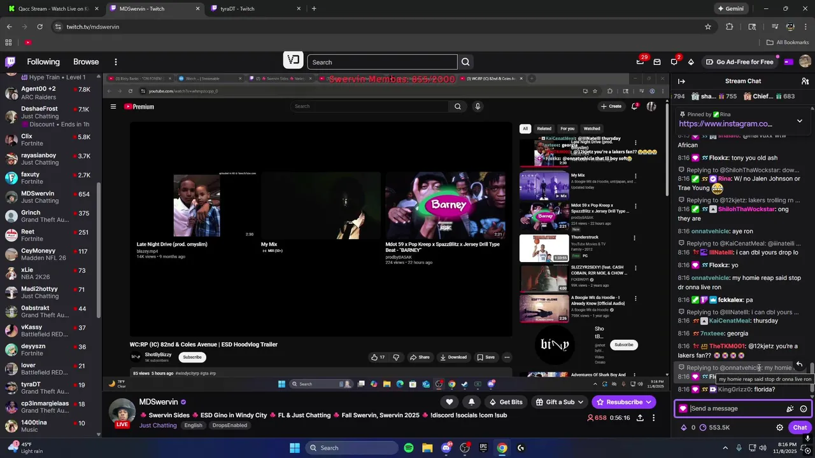815x458 pixels.
Task: Focus the Twitch Search field
Action: (382, 62)
